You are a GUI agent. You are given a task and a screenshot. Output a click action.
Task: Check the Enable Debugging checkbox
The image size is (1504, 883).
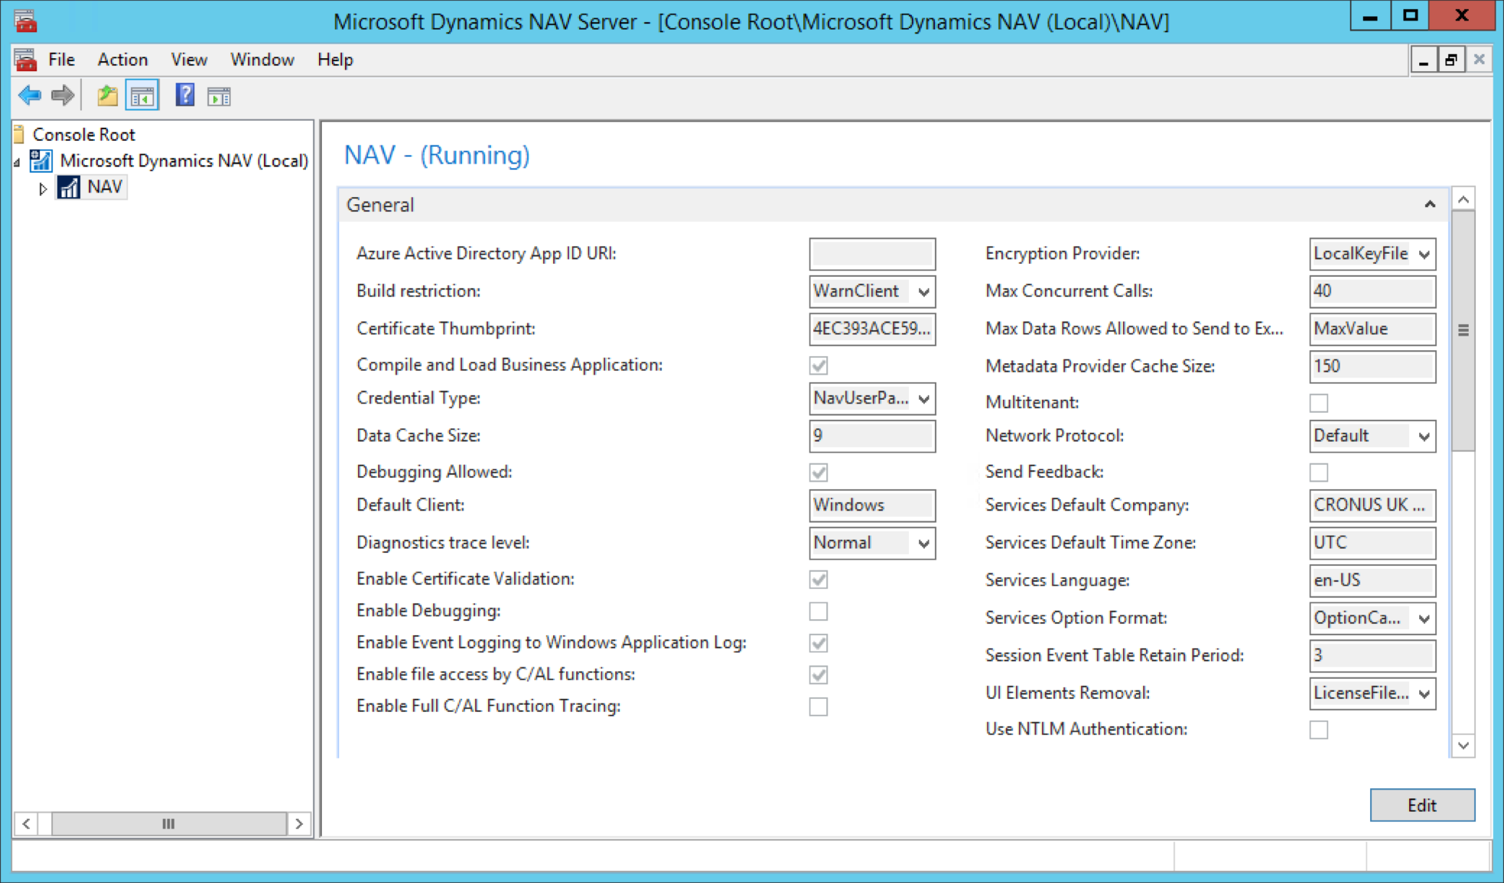[x=819, y=611]
